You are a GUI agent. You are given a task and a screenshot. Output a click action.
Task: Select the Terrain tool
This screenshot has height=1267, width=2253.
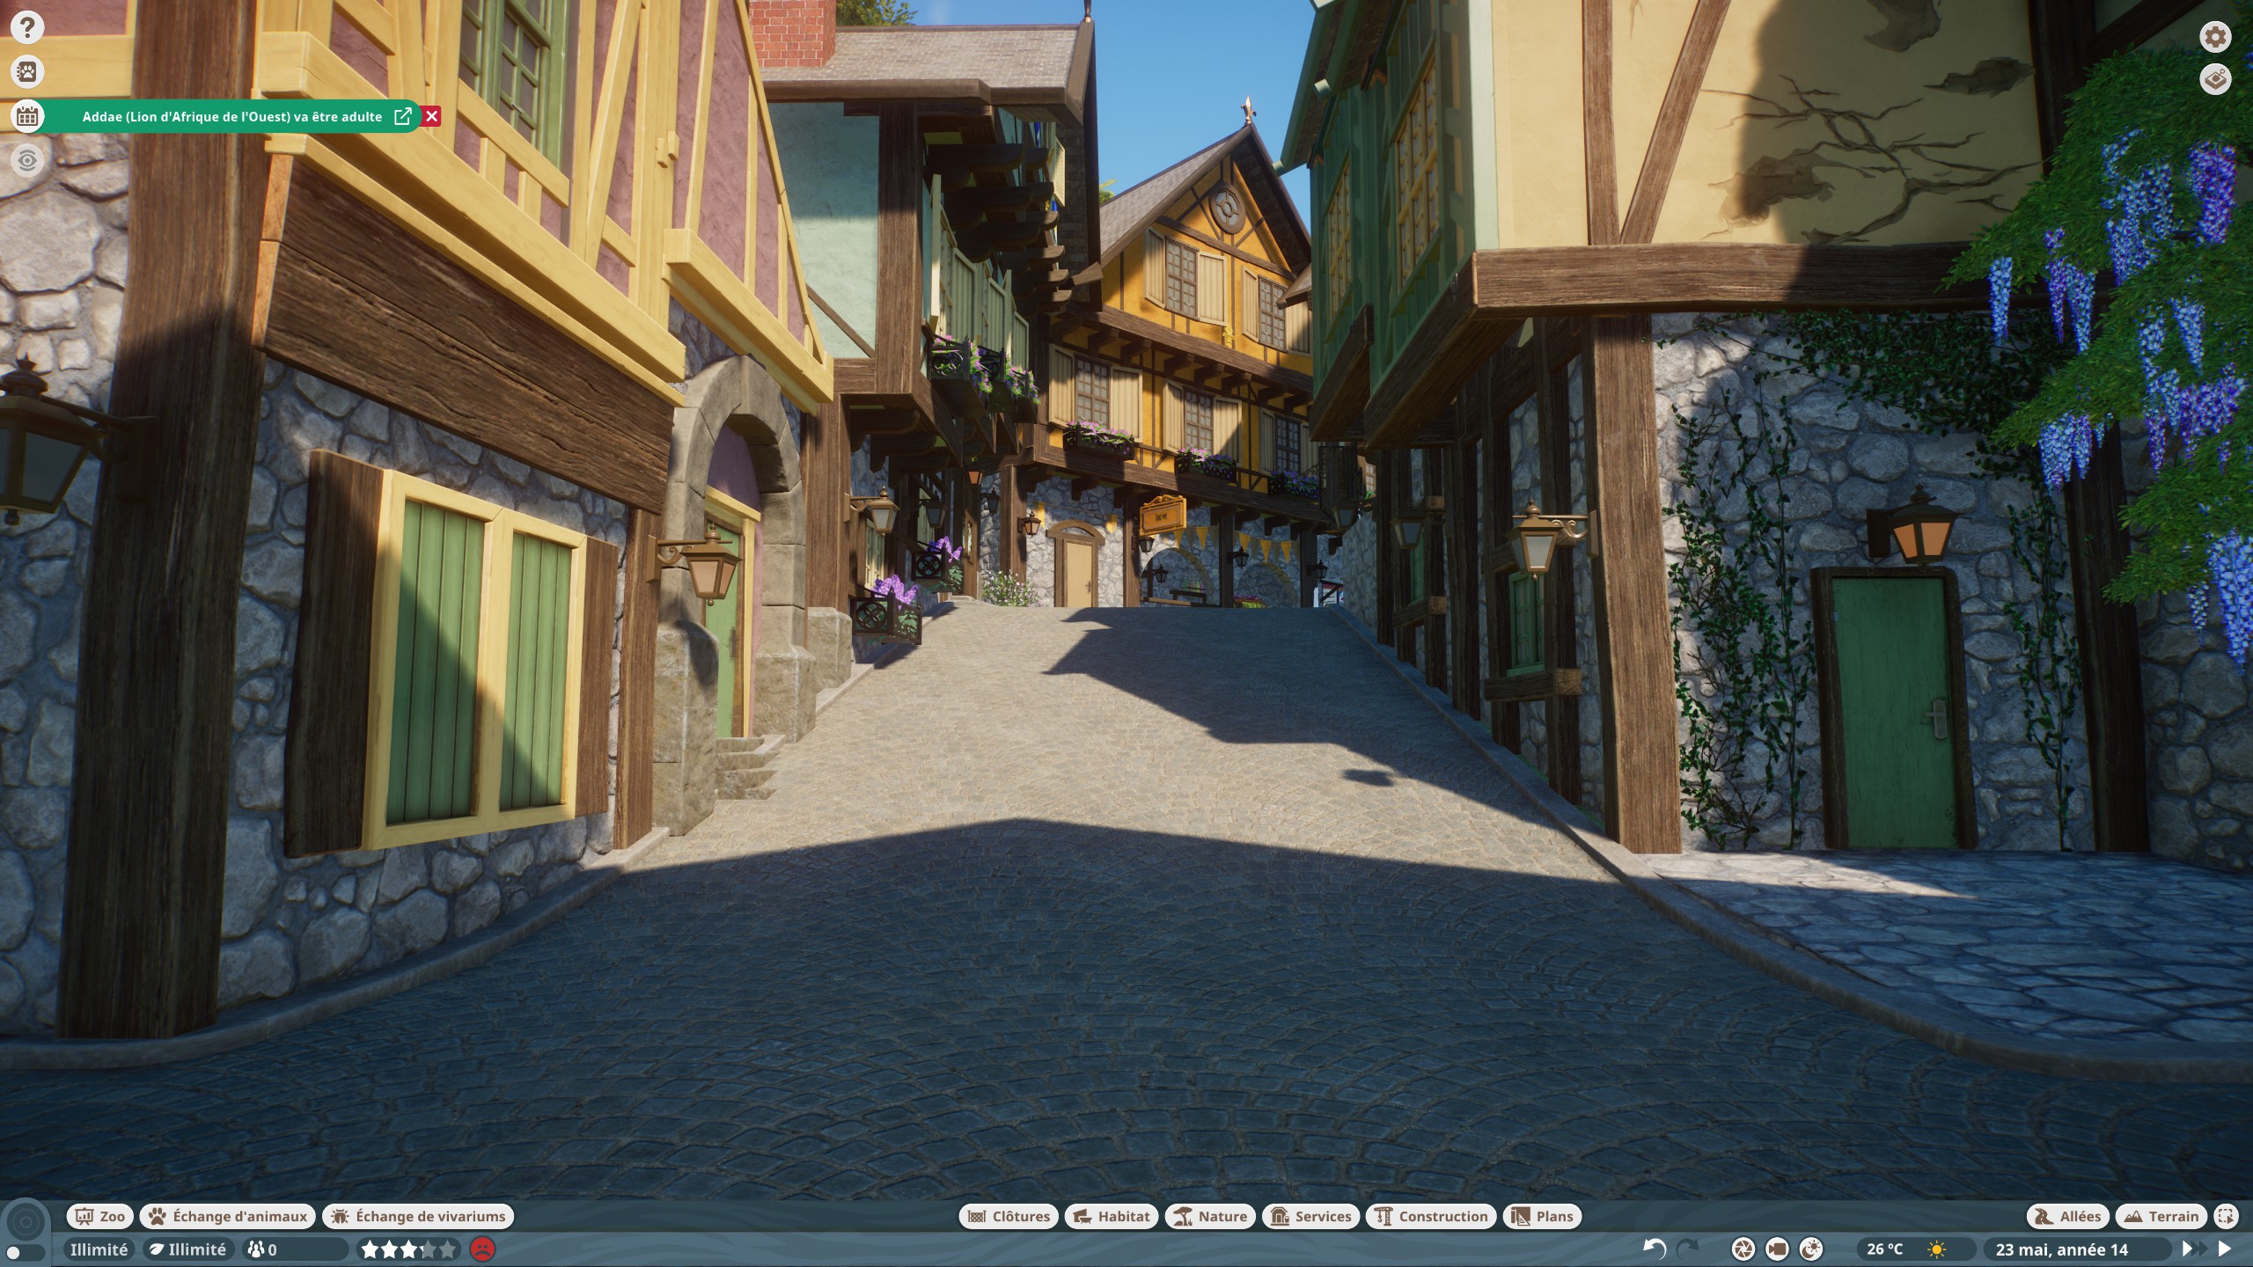click(x=2161, y=1216)
